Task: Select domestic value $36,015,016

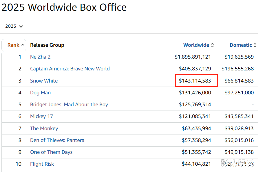Action: (239, 140)
